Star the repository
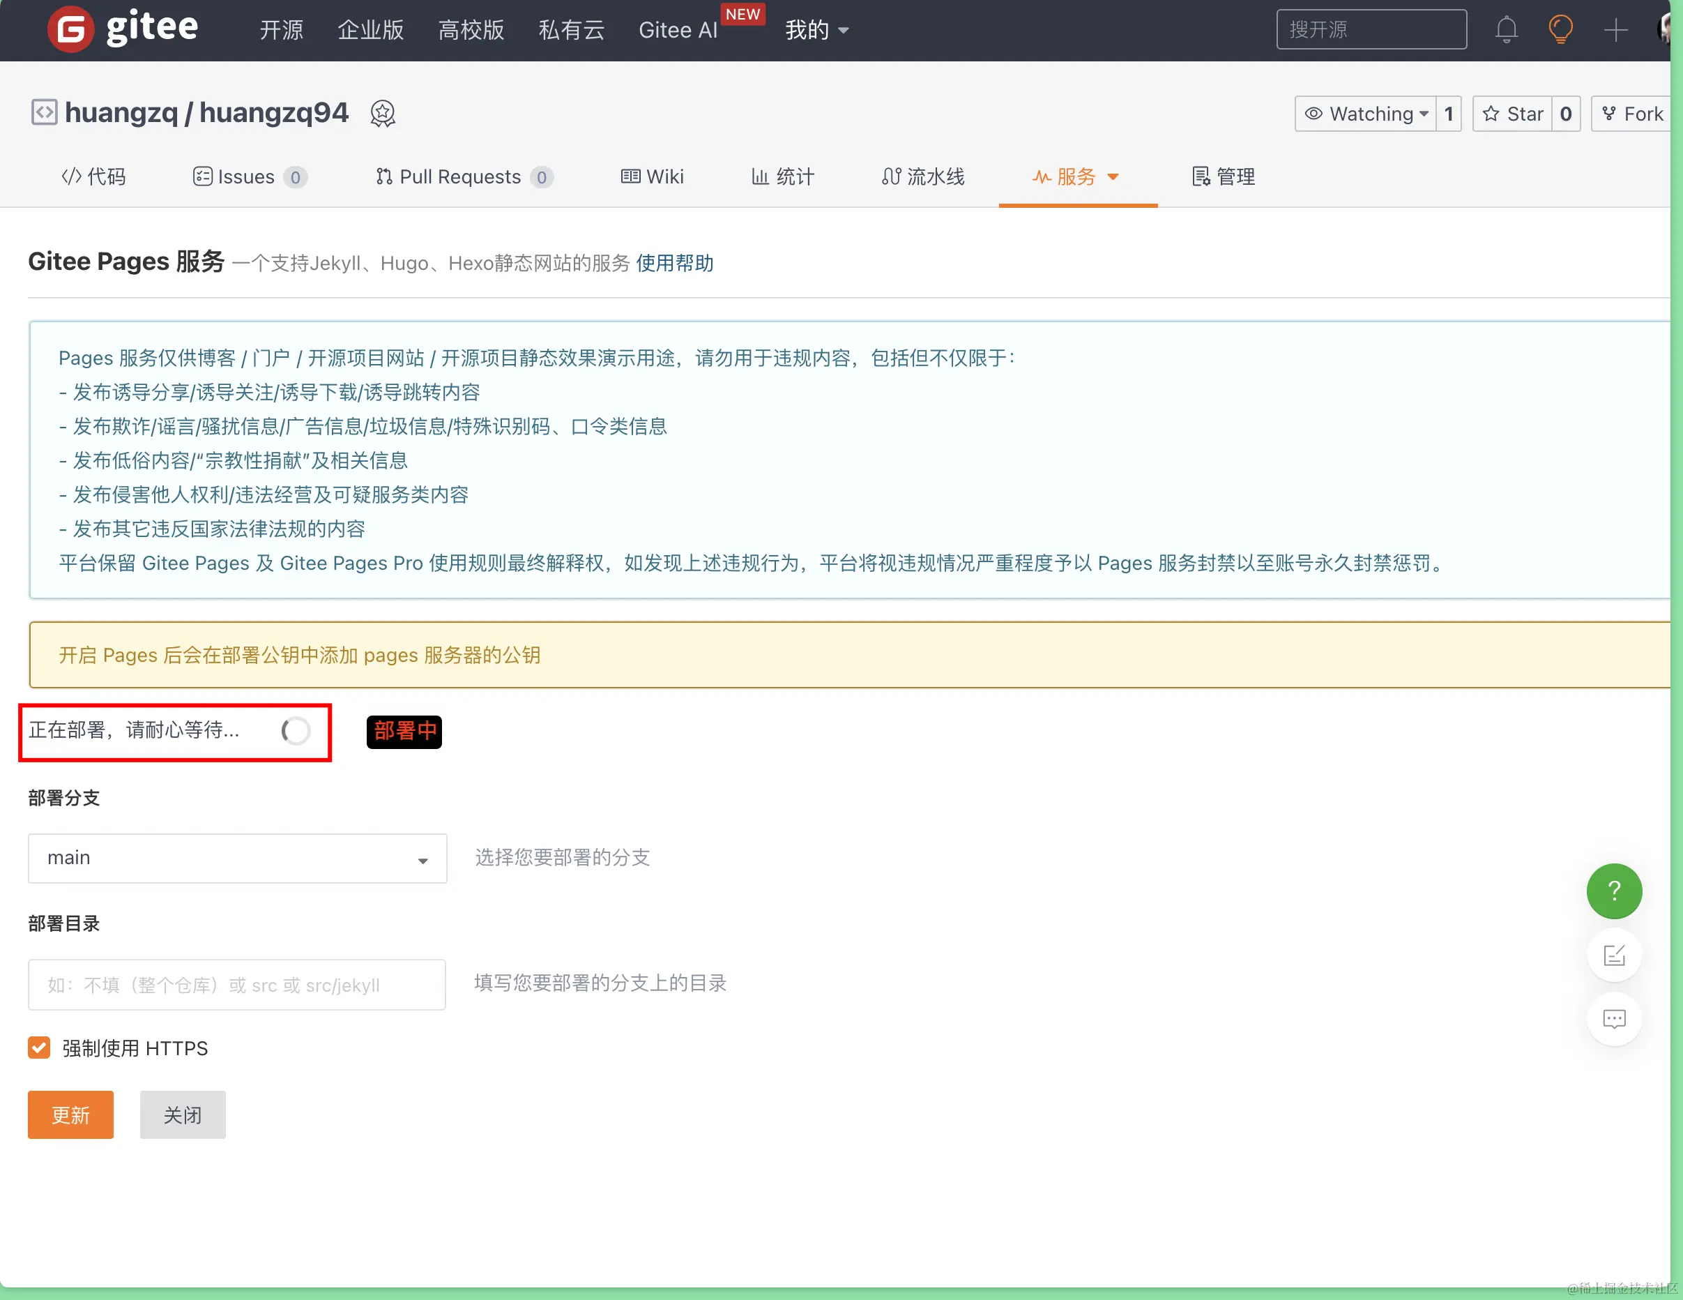The width and height of the screenshot is (1683, 1300). coord(1512,114)
